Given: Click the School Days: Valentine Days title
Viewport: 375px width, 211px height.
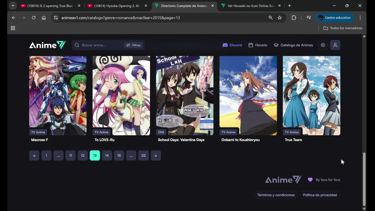Looking at the screenshot, I should click(181, 140).
